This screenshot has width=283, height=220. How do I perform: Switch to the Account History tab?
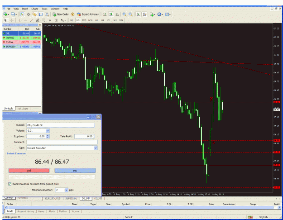click(x=26, y=211)
